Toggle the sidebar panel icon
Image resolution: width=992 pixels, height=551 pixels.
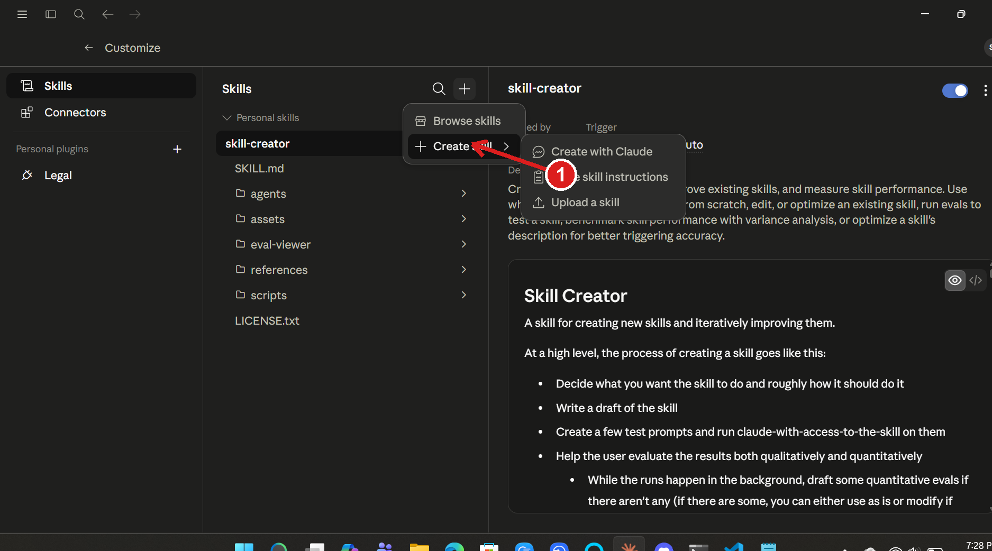click(51, 14)
